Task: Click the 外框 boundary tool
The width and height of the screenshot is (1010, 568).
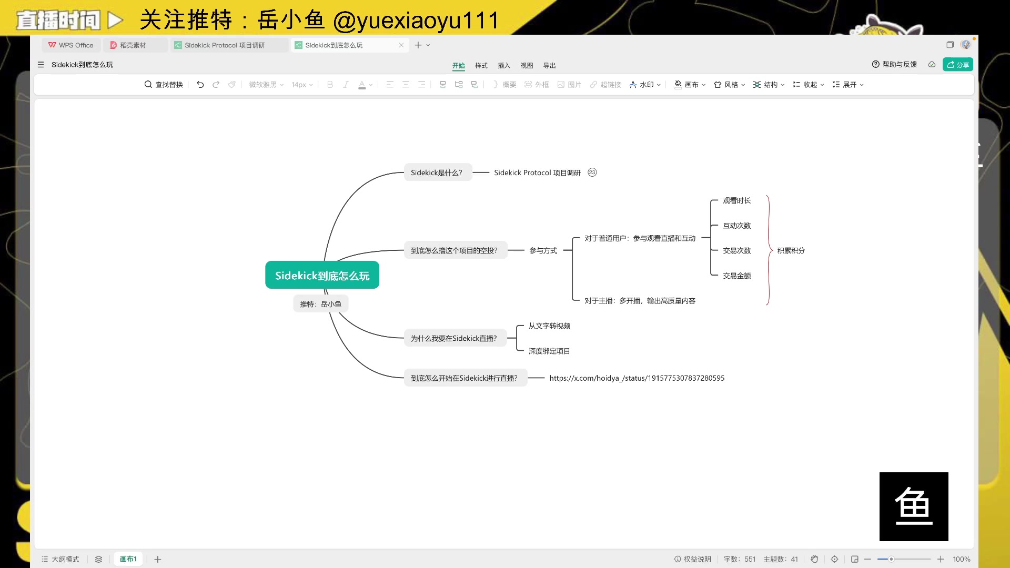Action: click(x=537, y=85)
